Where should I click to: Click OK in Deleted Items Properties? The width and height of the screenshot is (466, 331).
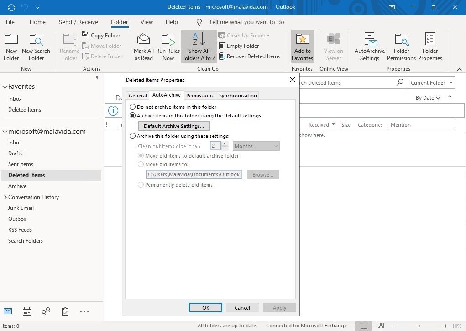(206, 308)
